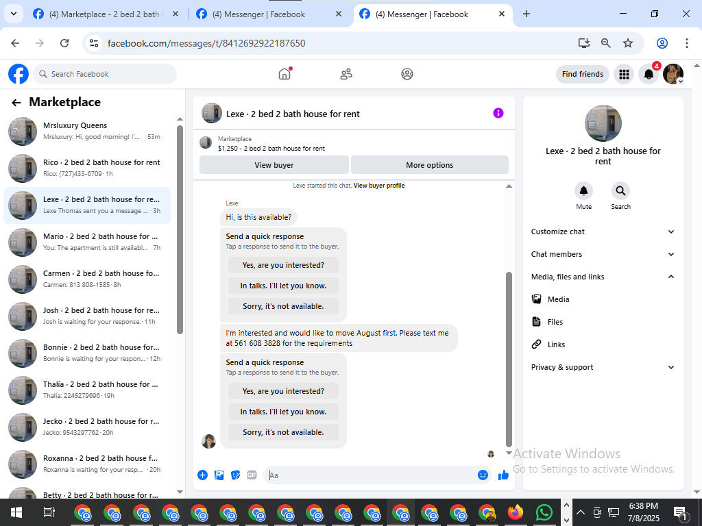Viewport: 702px width, 526px height.
Task: Mute this chat with the bell icon
Action: click(583, 191)
